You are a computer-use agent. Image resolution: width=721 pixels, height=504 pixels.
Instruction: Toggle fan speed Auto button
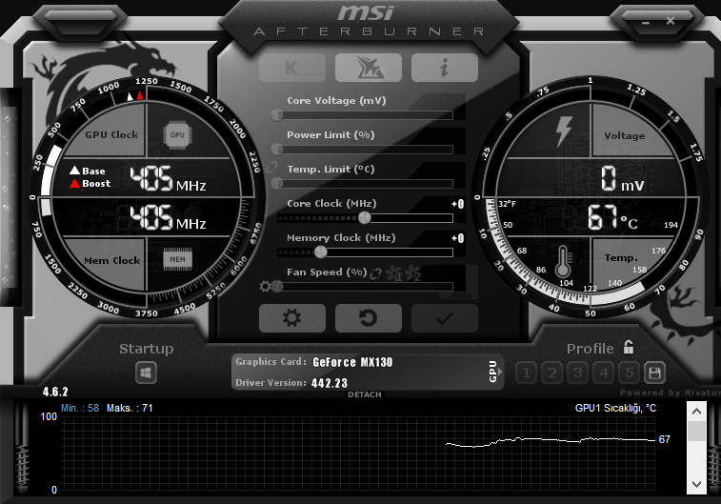point(461,295)
